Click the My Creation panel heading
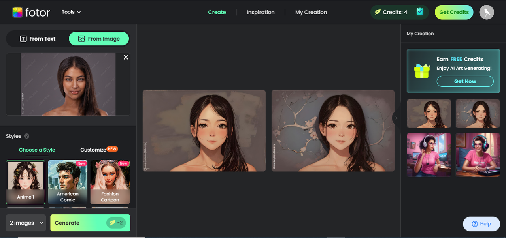Image resolution: width=506 pixels, height=238 pixels. (420, 34)
